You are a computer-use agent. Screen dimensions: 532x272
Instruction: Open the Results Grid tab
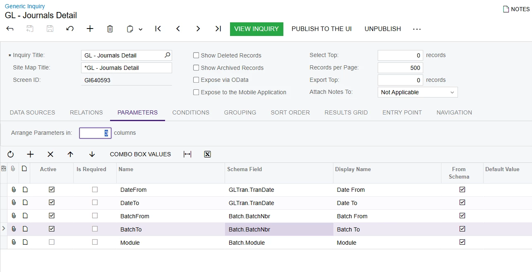346,112
